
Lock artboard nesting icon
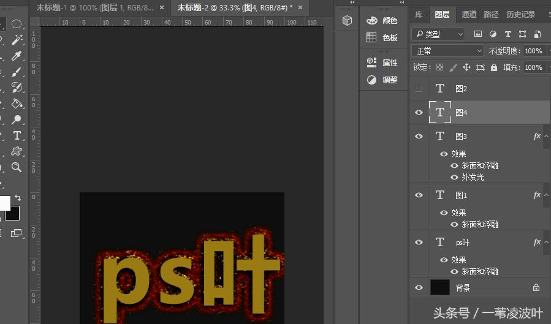481,67
